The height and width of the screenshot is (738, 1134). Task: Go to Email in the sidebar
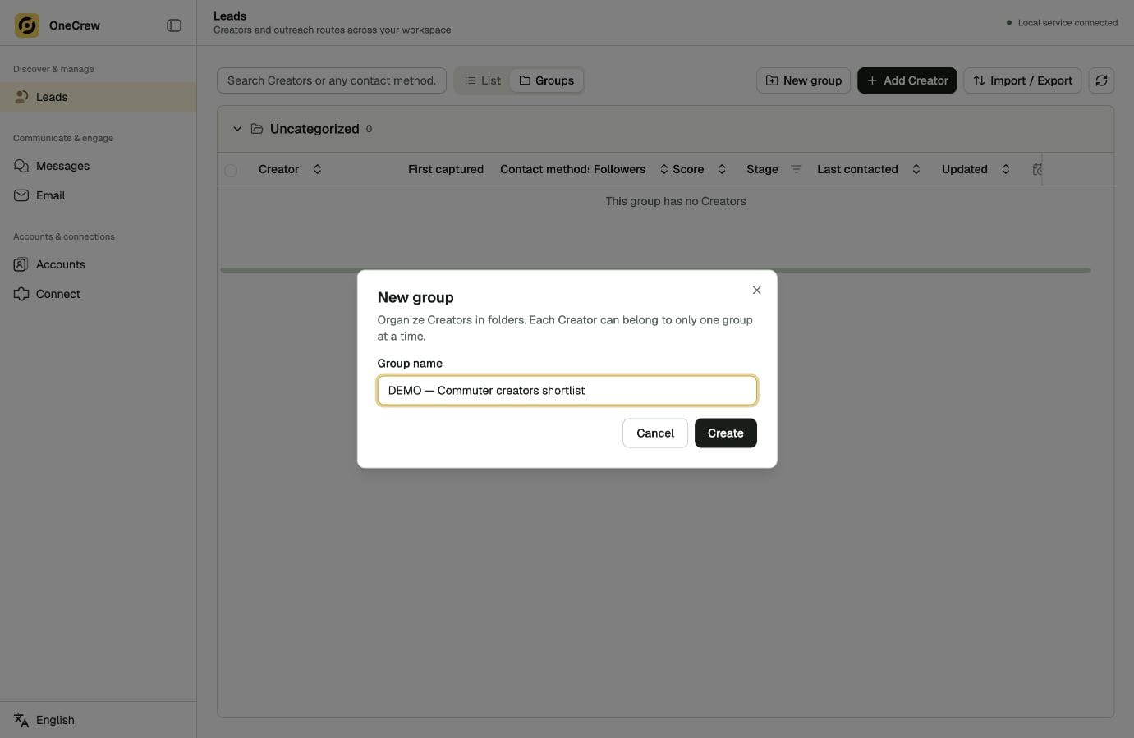point(98,195)
